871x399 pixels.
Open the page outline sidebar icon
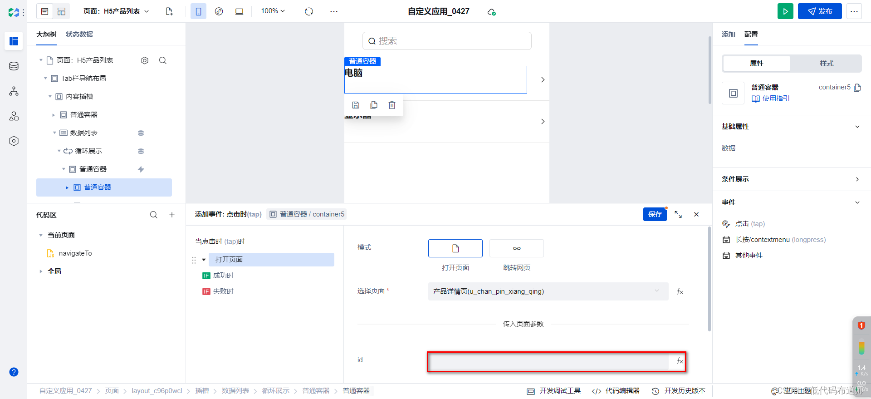[14, 41]
